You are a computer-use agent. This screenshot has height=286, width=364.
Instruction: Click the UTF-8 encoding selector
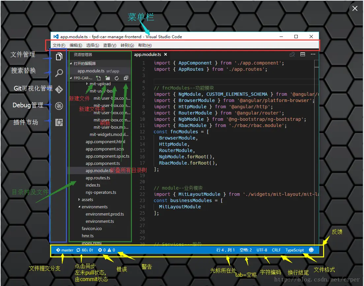point(262,250)
